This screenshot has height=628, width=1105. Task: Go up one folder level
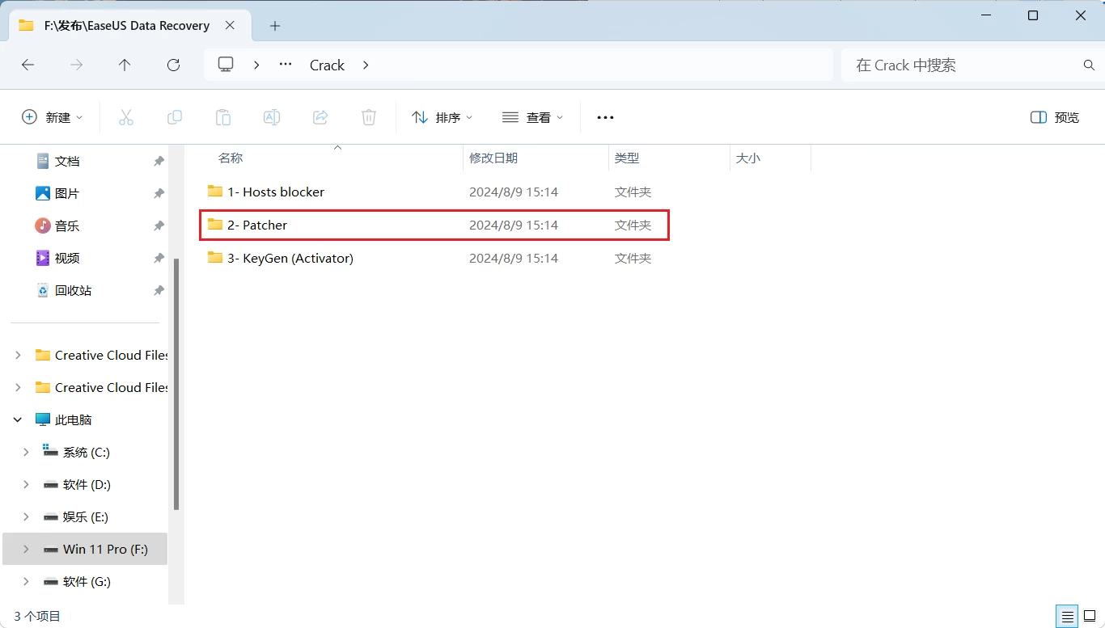[125, 65]
